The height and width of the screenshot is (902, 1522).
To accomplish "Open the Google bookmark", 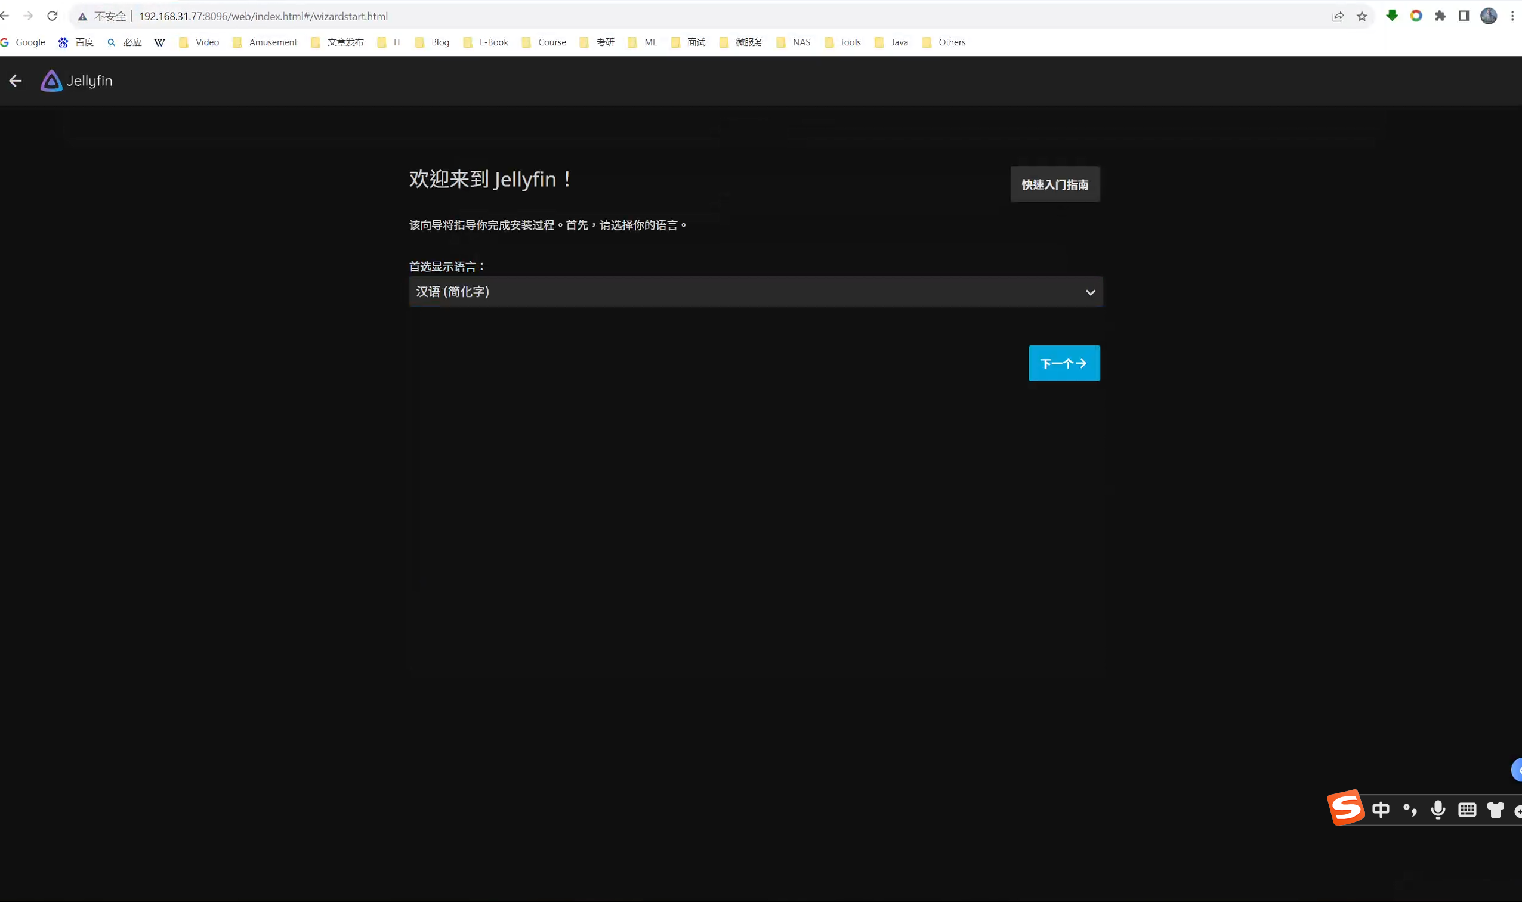I will [x=23, y=42].
